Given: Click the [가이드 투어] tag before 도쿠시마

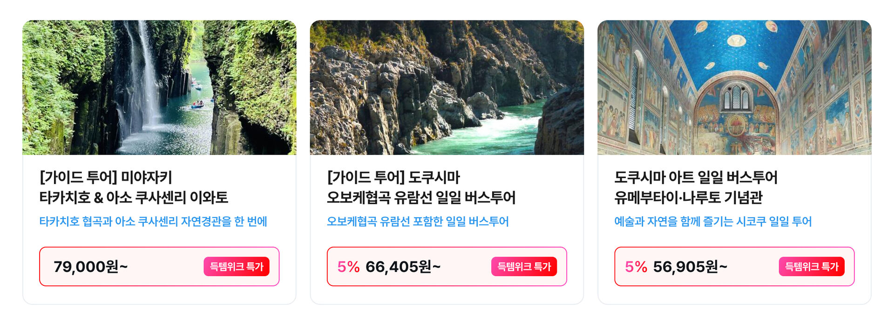Looking at the screenshot, I should pyautogui.click(x=365, y=177).
